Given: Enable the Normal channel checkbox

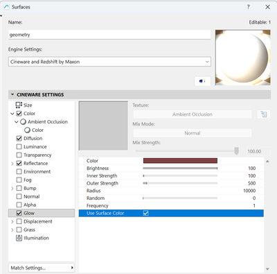Looking at the screenshot, I should click(x=19, y=196).
